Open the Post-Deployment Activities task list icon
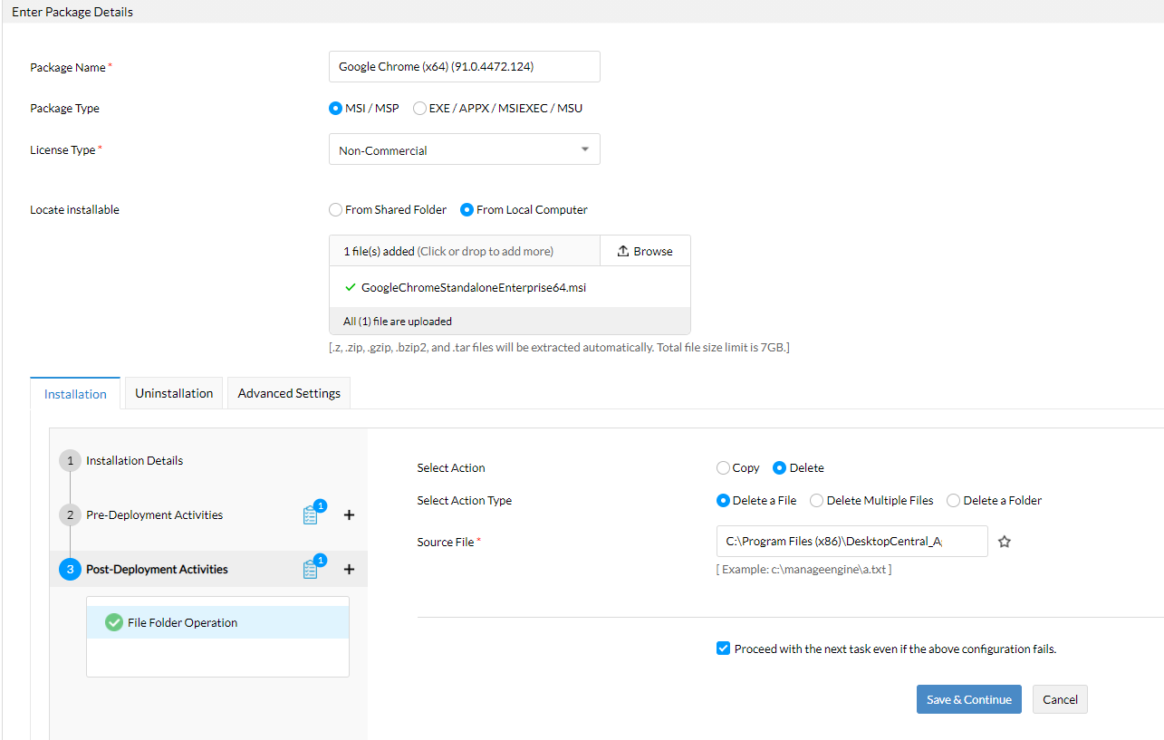This screenshot has width=1164, height=740. pos(311,569)
